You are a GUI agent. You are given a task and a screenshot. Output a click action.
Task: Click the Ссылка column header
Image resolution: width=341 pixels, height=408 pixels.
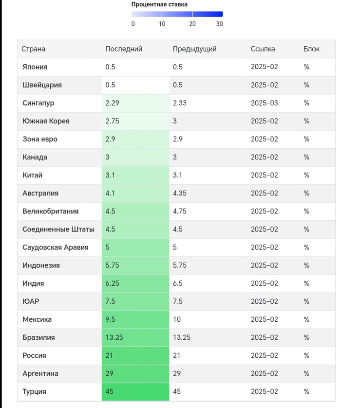coord(263,49)
